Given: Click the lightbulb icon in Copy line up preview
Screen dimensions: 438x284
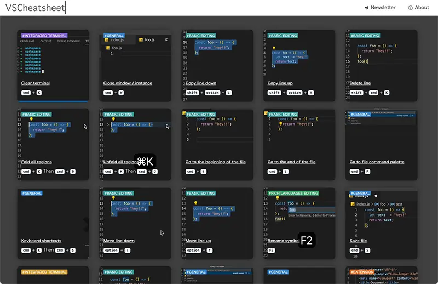Looking at the screenshot, I should [274, 48].
